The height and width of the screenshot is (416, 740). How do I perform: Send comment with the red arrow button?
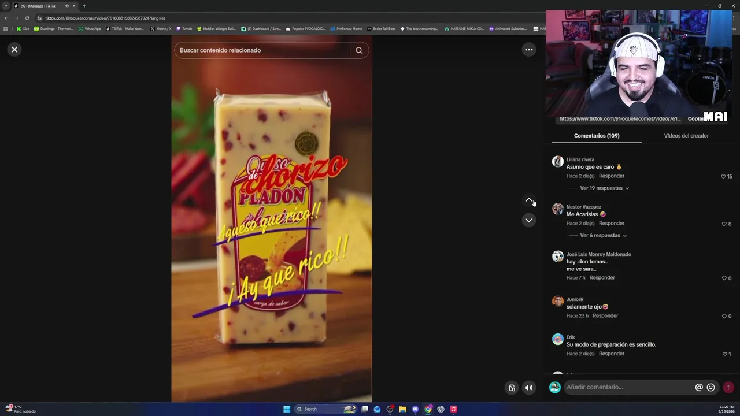coord(728,388)
